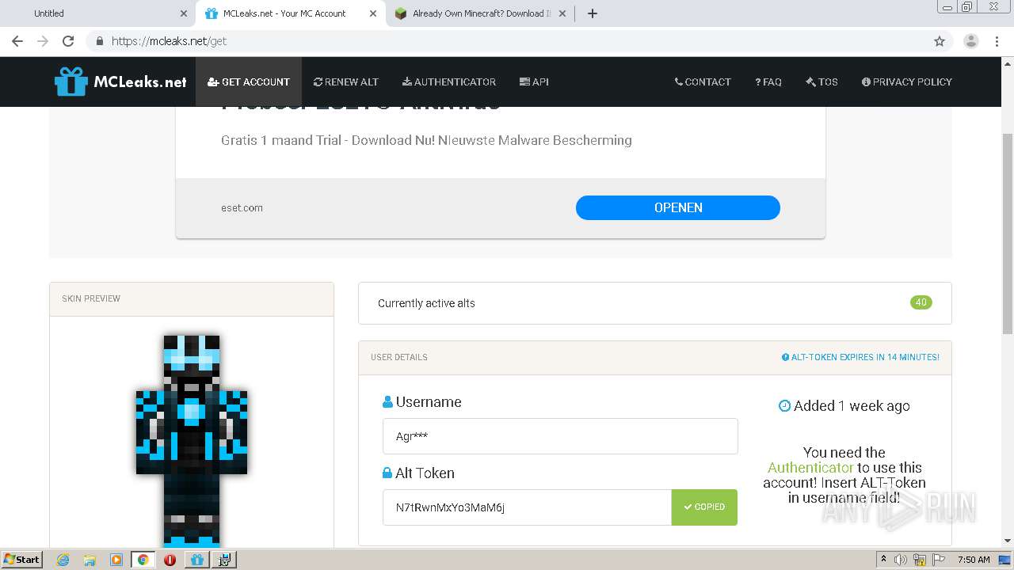Open Windows Media Player from taskbar
This screenshot has width=1014, height=570.
pyautogui.click(x=116, y=560)
